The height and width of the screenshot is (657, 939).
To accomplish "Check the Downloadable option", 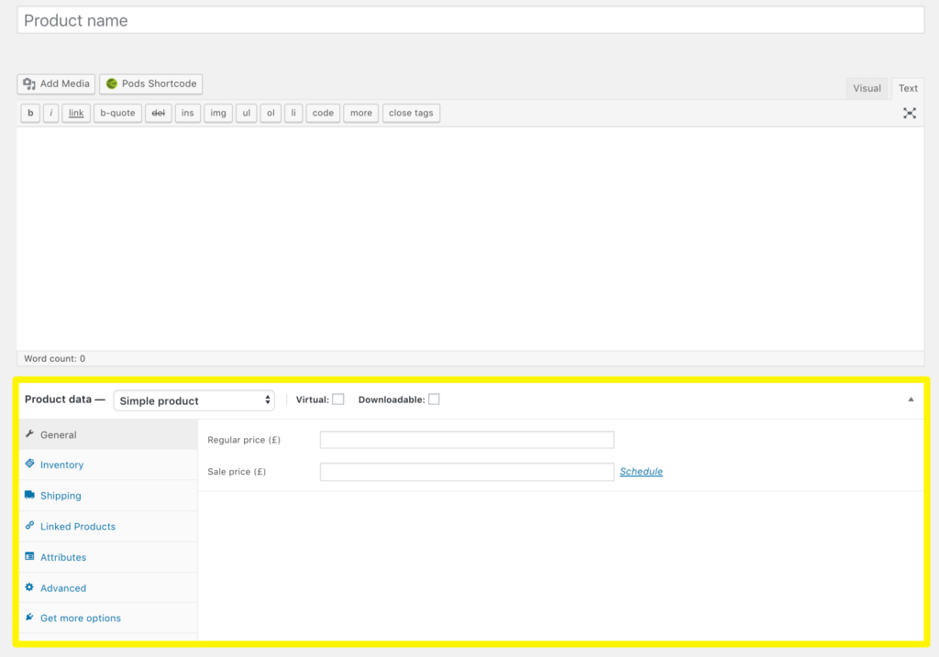I will (434, 399).
